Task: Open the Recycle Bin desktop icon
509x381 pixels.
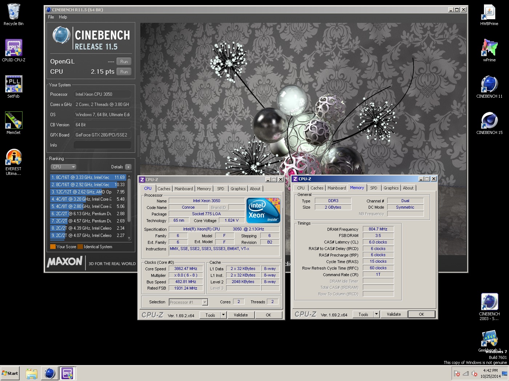Action: (13, 15)
